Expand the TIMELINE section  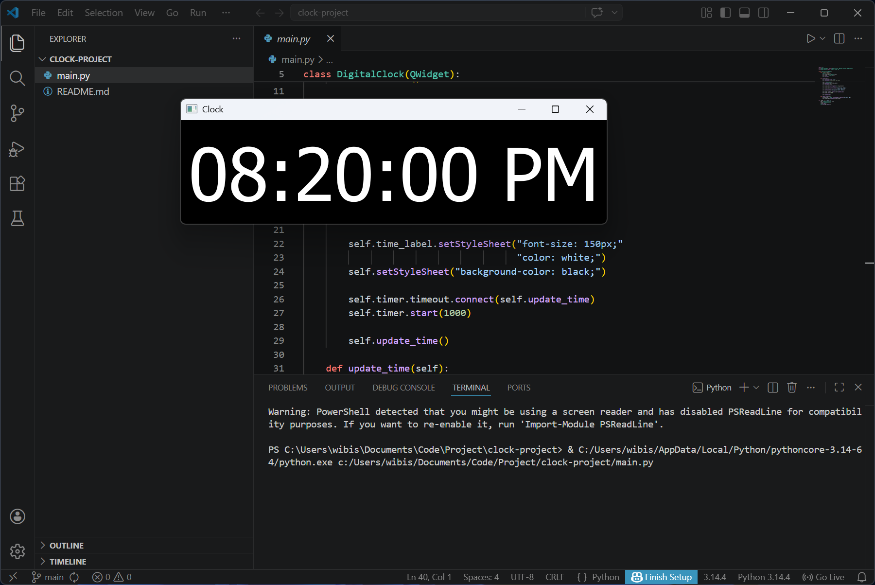(x=68, y=562)
